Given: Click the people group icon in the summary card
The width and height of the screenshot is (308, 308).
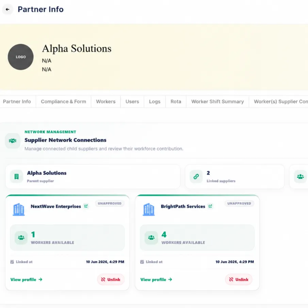Looking at the screenshot, I should tap(300, 177).
